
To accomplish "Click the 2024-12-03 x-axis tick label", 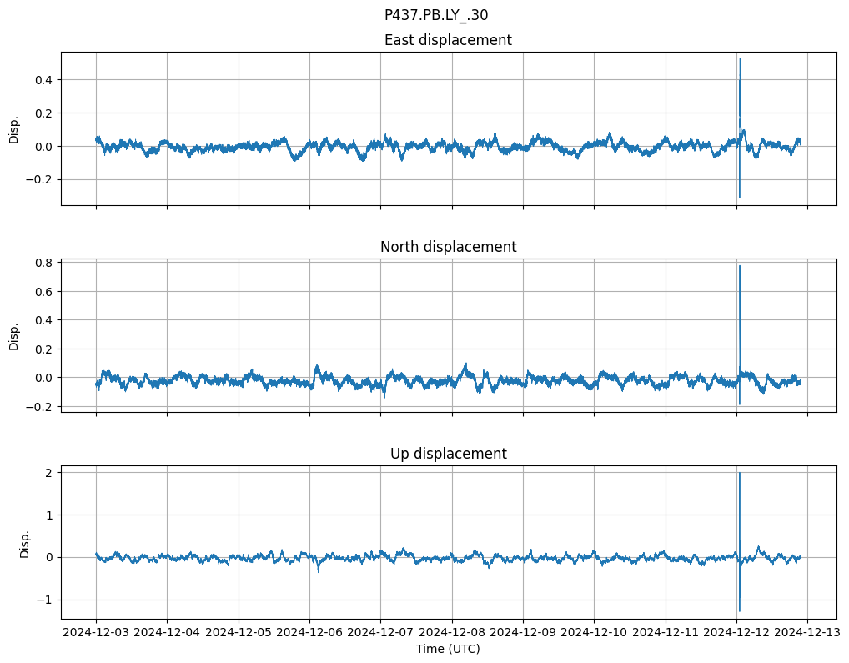I will pos(96,632).
